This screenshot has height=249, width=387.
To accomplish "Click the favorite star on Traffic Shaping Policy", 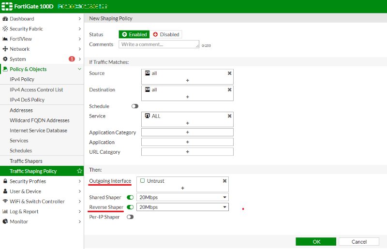I will pyautogui.click(x=79, y=171).
